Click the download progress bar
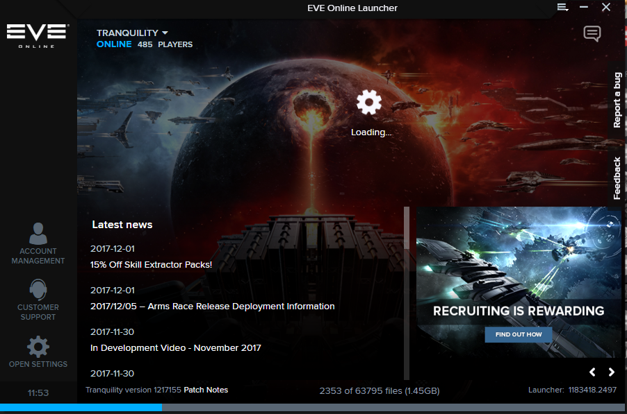Image resolution: width=627 pixels, height=414 pixels. [312, 407]
